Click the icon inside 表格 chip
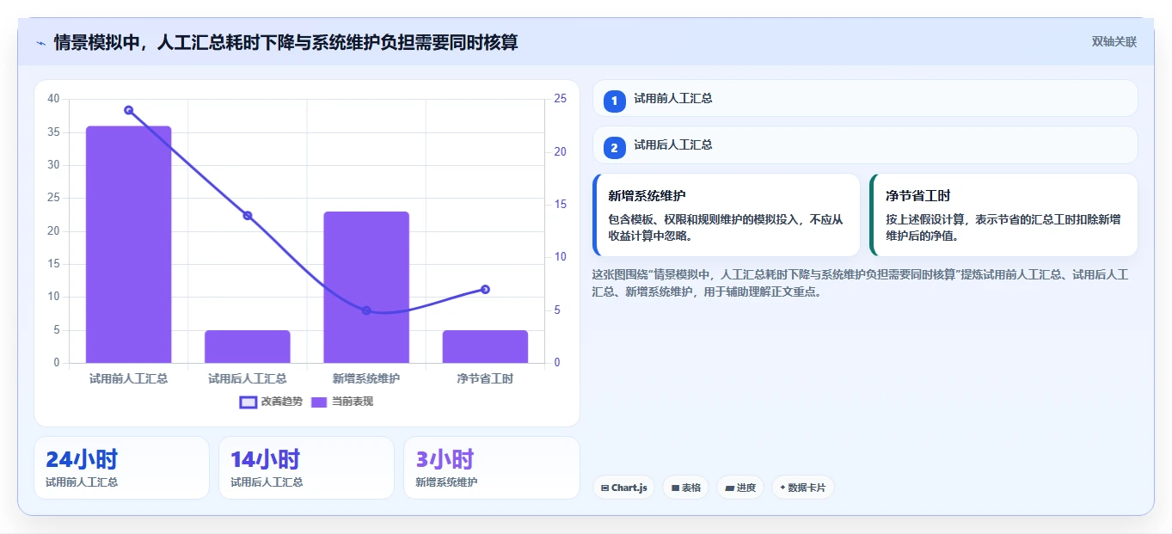Viewport: 1172px width, 534px height. pos(675,488)
